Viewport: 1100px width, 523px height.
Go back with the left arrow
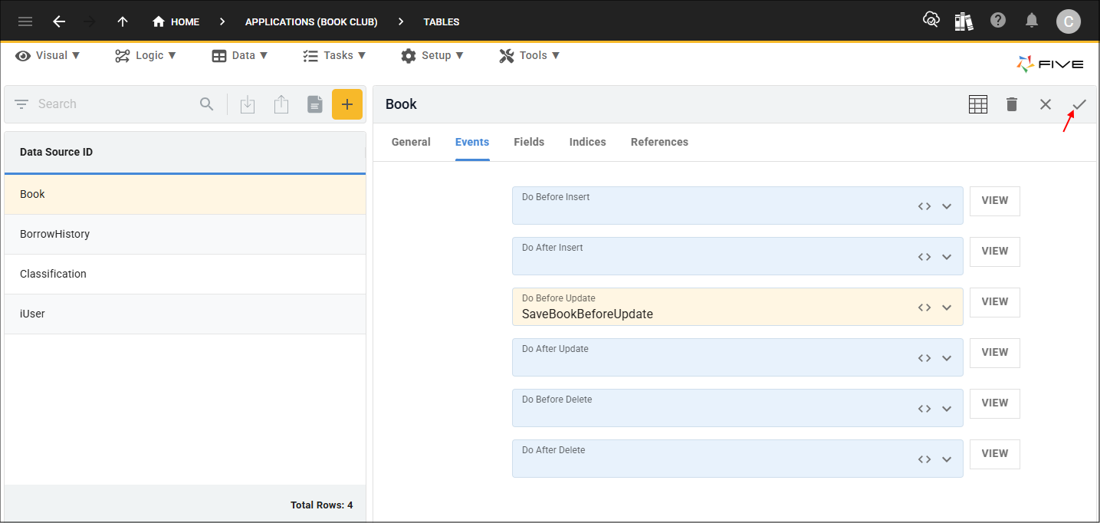(59, 21)
